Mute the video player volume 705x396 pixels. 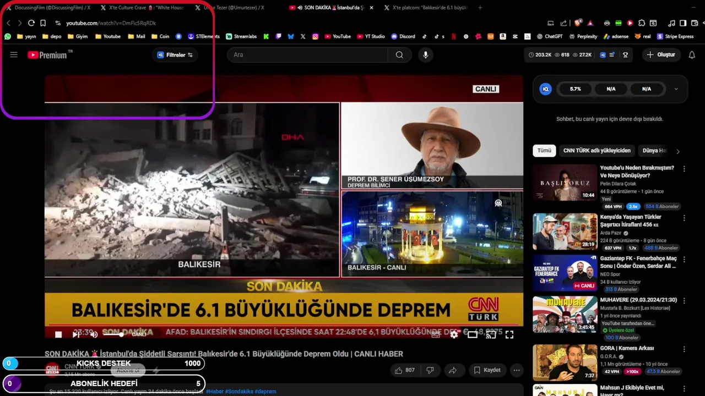point(94,334)
